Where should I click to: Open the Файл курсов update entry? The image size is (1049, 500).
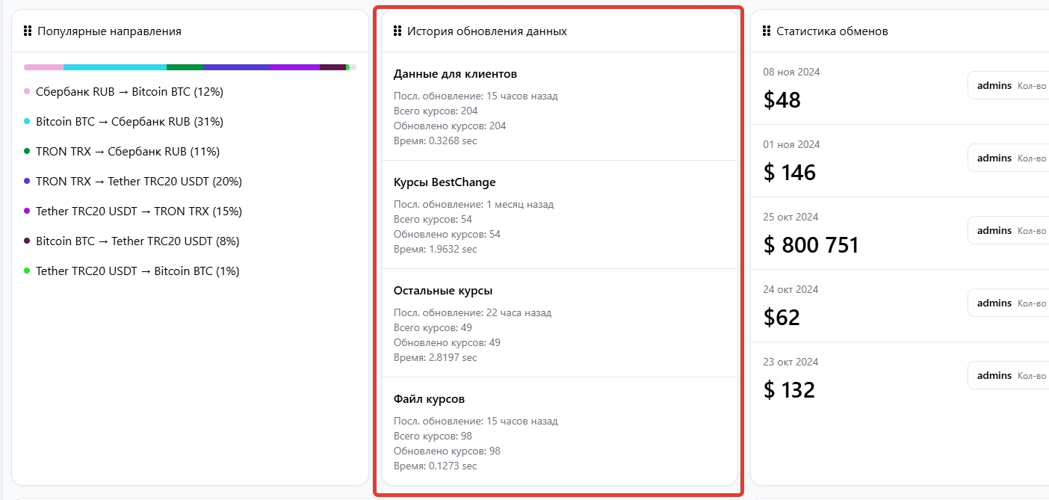click(x=429, y=399)
